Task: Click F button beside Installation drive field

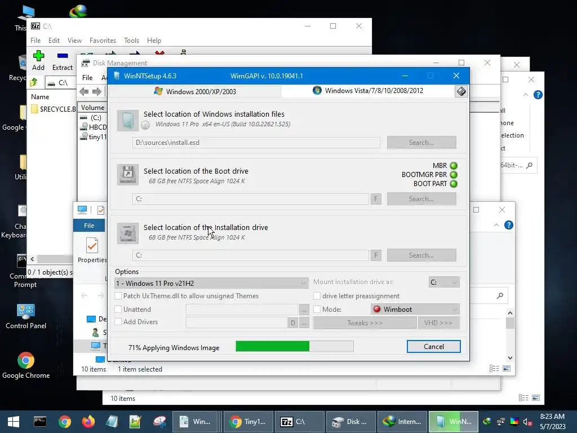Action: (376, 255)
